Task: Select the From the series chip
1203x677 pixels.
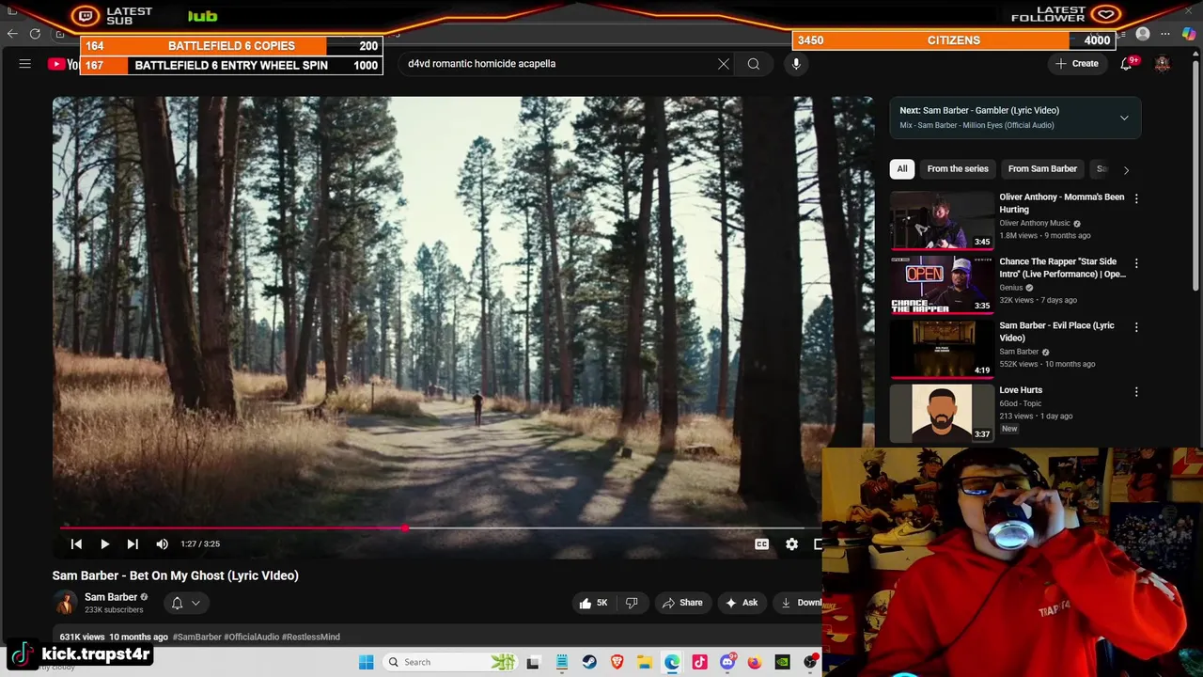Action: (958, 168)
